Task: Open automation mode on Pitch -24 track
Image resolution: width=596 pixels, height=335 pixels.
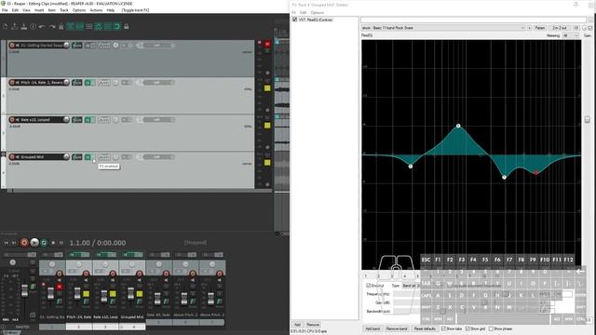Action: [x=104, y=83]
